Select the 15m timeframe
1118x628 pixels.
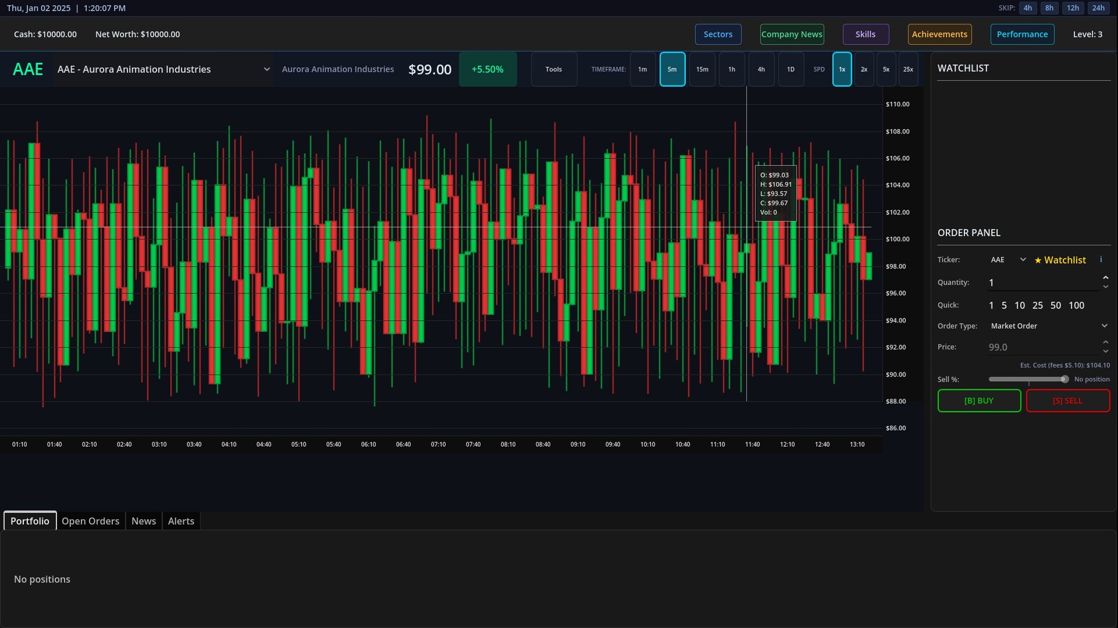[702, 69]
